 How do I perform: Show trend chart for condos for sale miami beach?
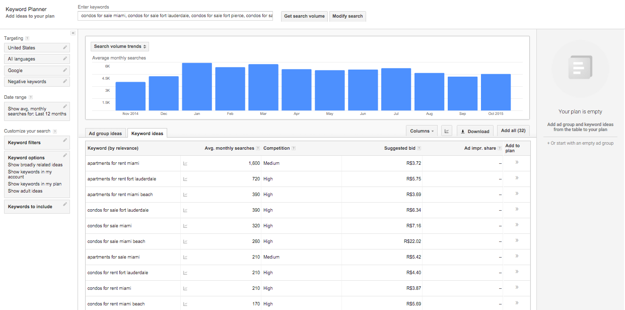[x=185, y=241]
